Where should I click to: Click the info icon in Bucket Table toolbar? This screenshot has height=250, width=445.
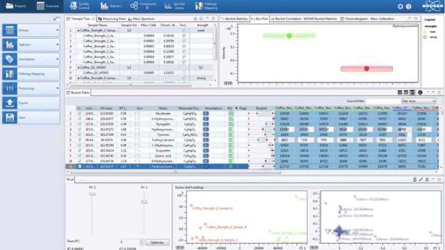pyautogui.click(x=420, y=93)
